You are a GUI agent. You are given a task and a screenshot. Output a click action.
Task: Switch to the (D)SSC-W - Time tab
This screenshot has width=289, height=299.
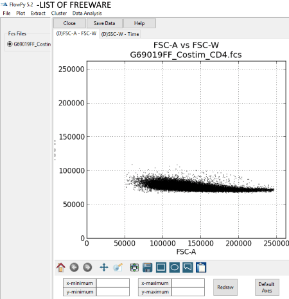[120, 34]
